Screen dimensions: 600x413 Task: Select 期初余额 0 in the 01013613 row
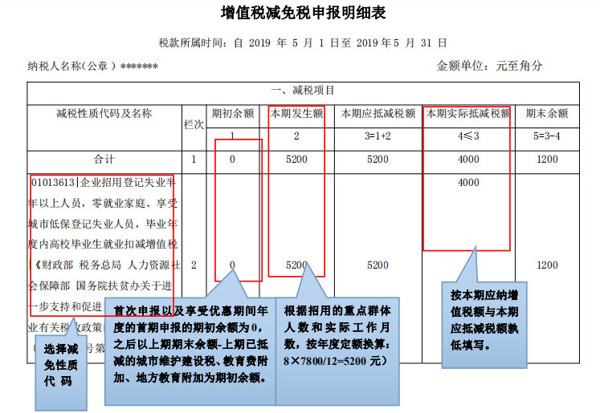coord(232,265)
